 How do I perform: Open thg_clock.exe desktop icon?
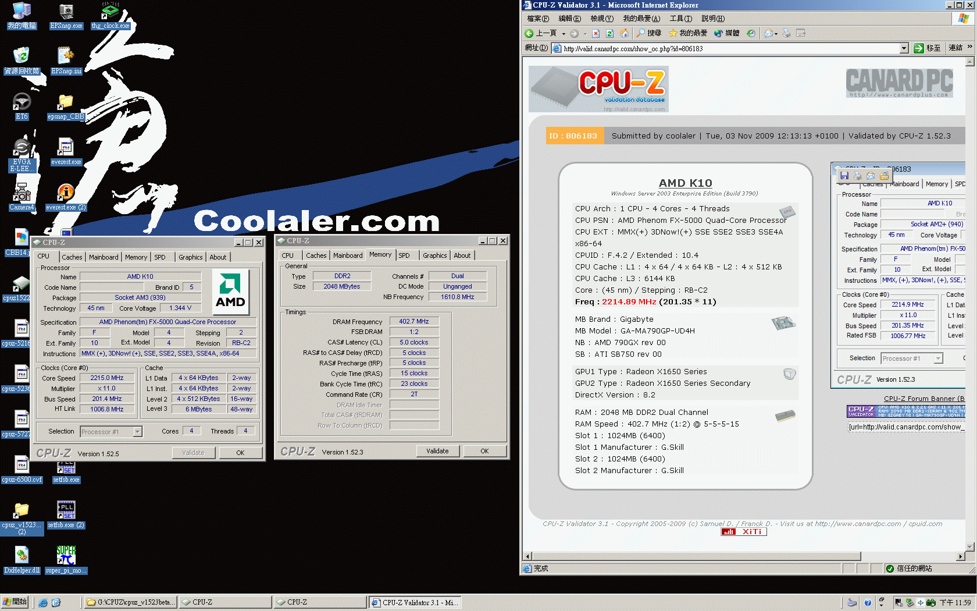[110, 16]
